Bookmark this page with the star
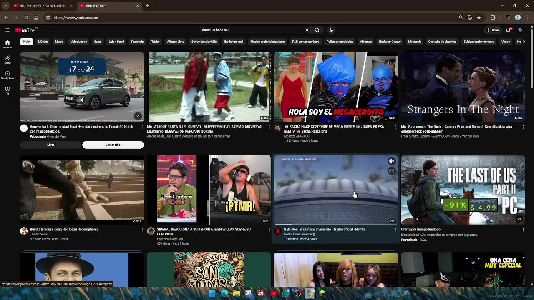 coord(479,17)
